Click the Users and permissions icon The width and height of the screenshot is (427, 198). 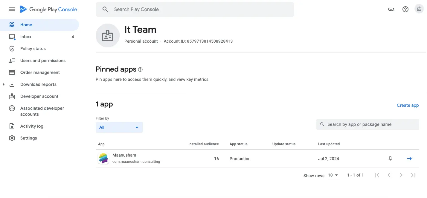pos(12,61)
